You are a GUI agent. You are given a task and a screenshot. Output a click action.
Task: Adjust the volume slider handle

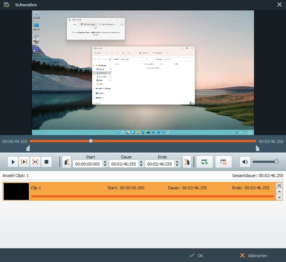tap(276, 161)
